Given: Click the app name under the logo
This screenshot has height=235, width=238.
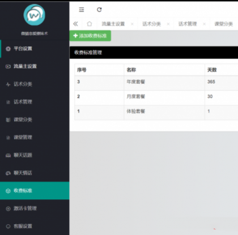Looking at the screenshot, I should (x=35, y=33).
